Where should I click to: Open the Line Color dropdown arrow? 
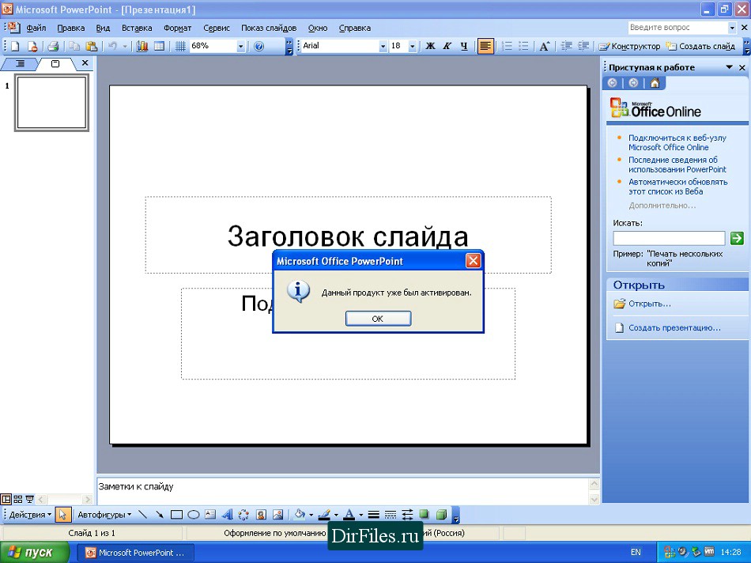tap(336, 515)
